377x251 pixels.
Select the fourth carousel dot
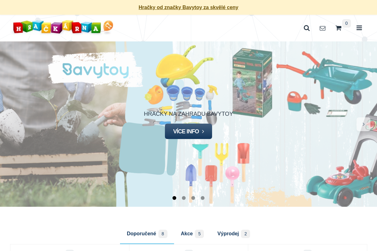(203, 198)
